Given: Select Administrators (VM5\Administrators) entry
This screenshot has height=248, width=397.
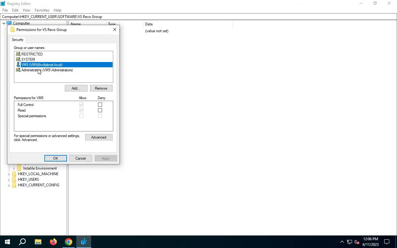Looking at the screenshot, I should click(x=47, y=70).
